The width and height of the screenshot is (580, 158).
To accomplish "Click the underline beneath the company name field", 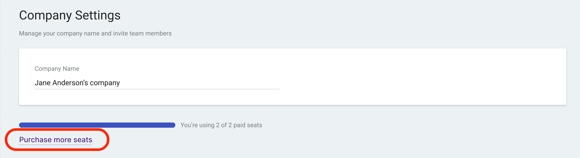I will click(x=157, y=89).
